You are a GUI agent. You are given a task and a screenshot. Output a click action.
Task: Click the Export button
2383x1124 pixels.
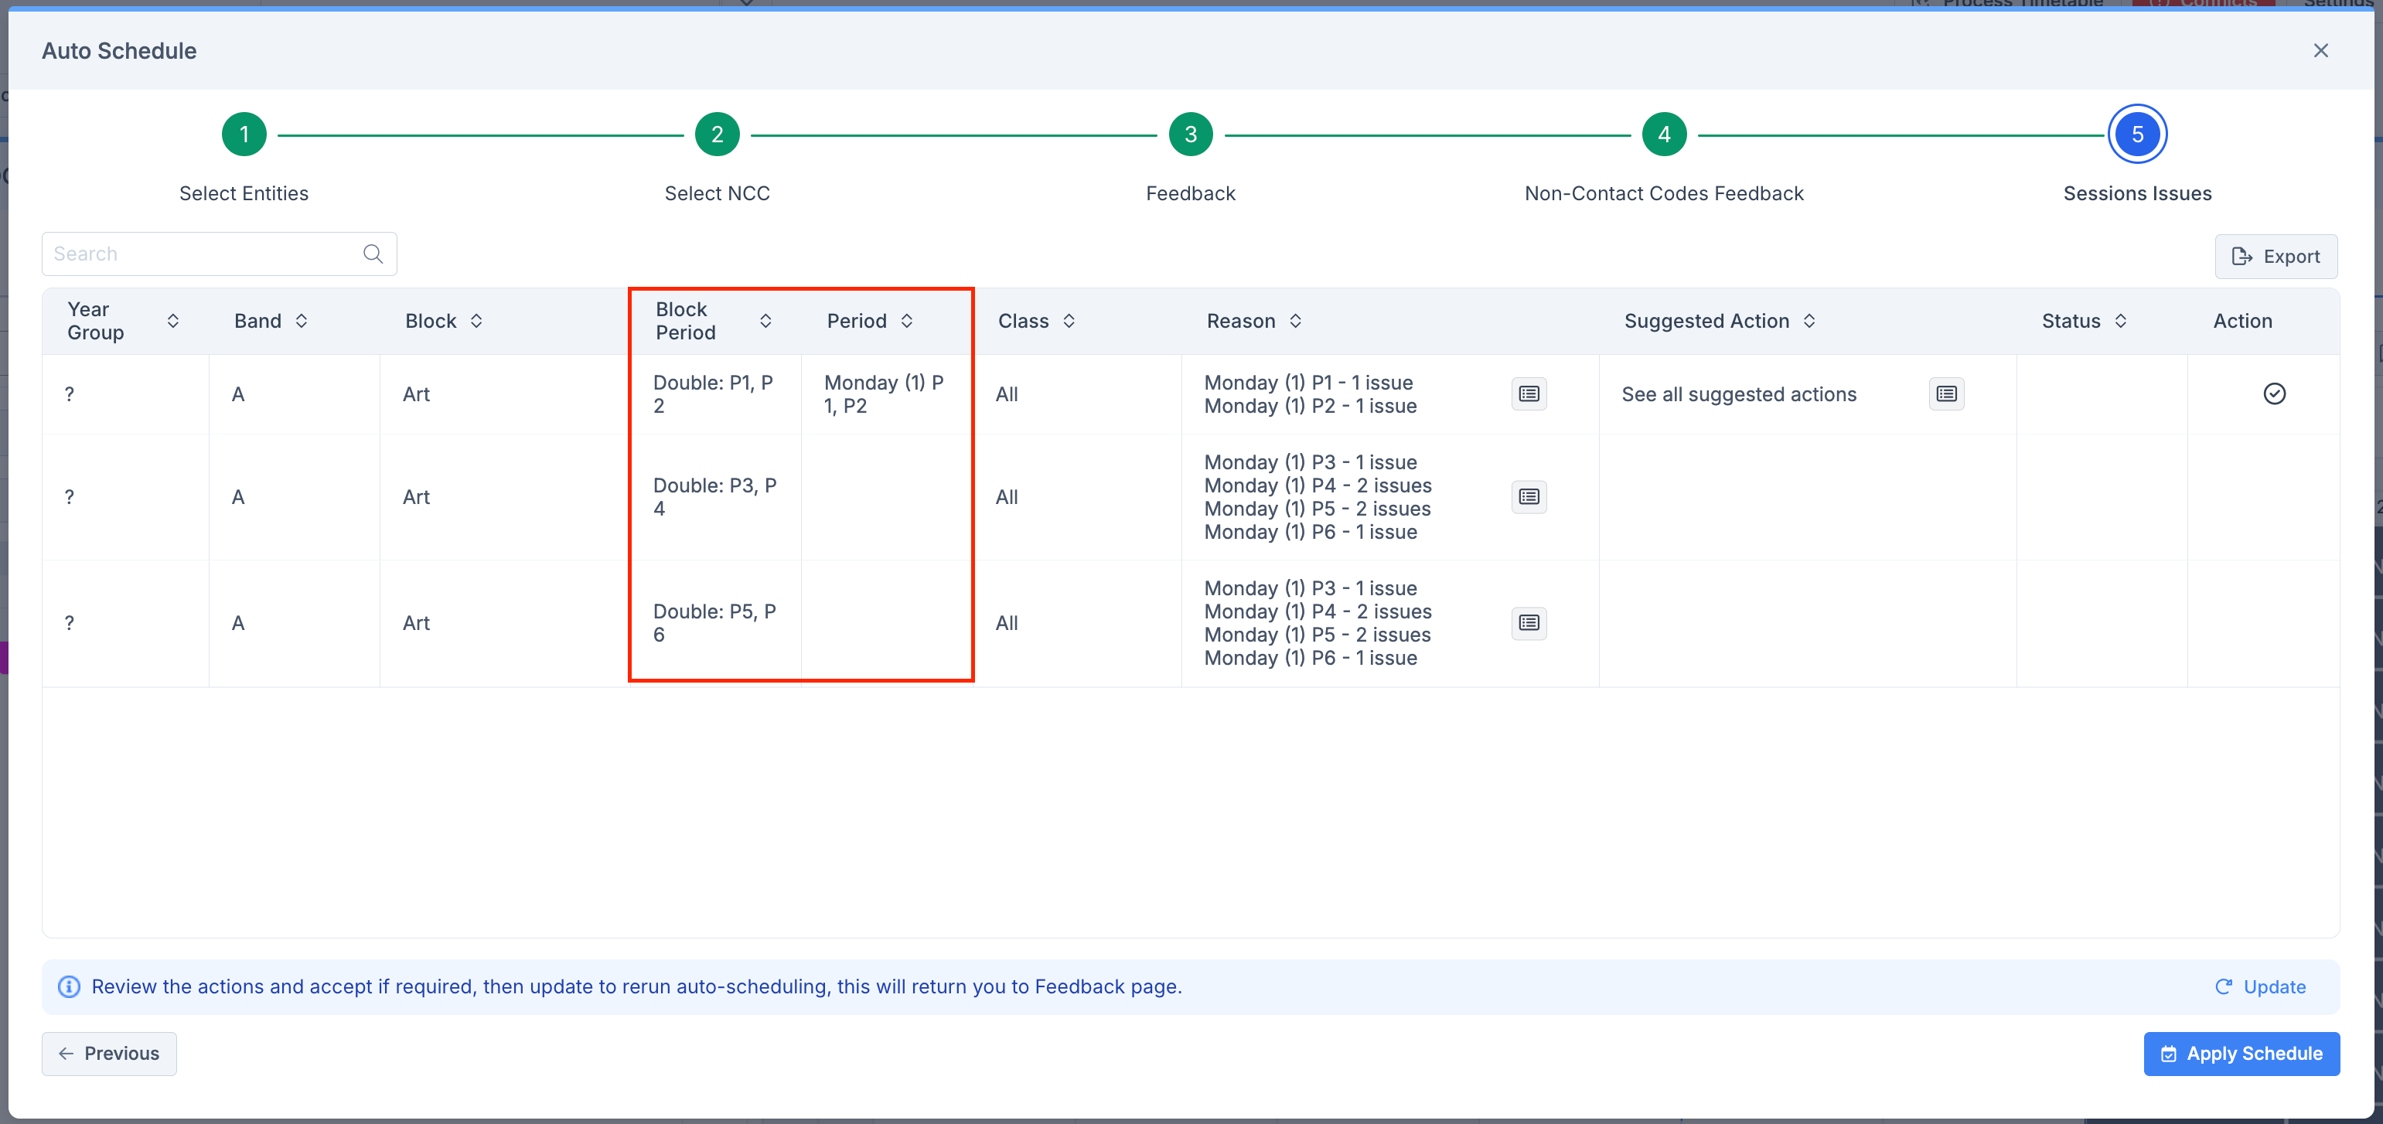2275,256
